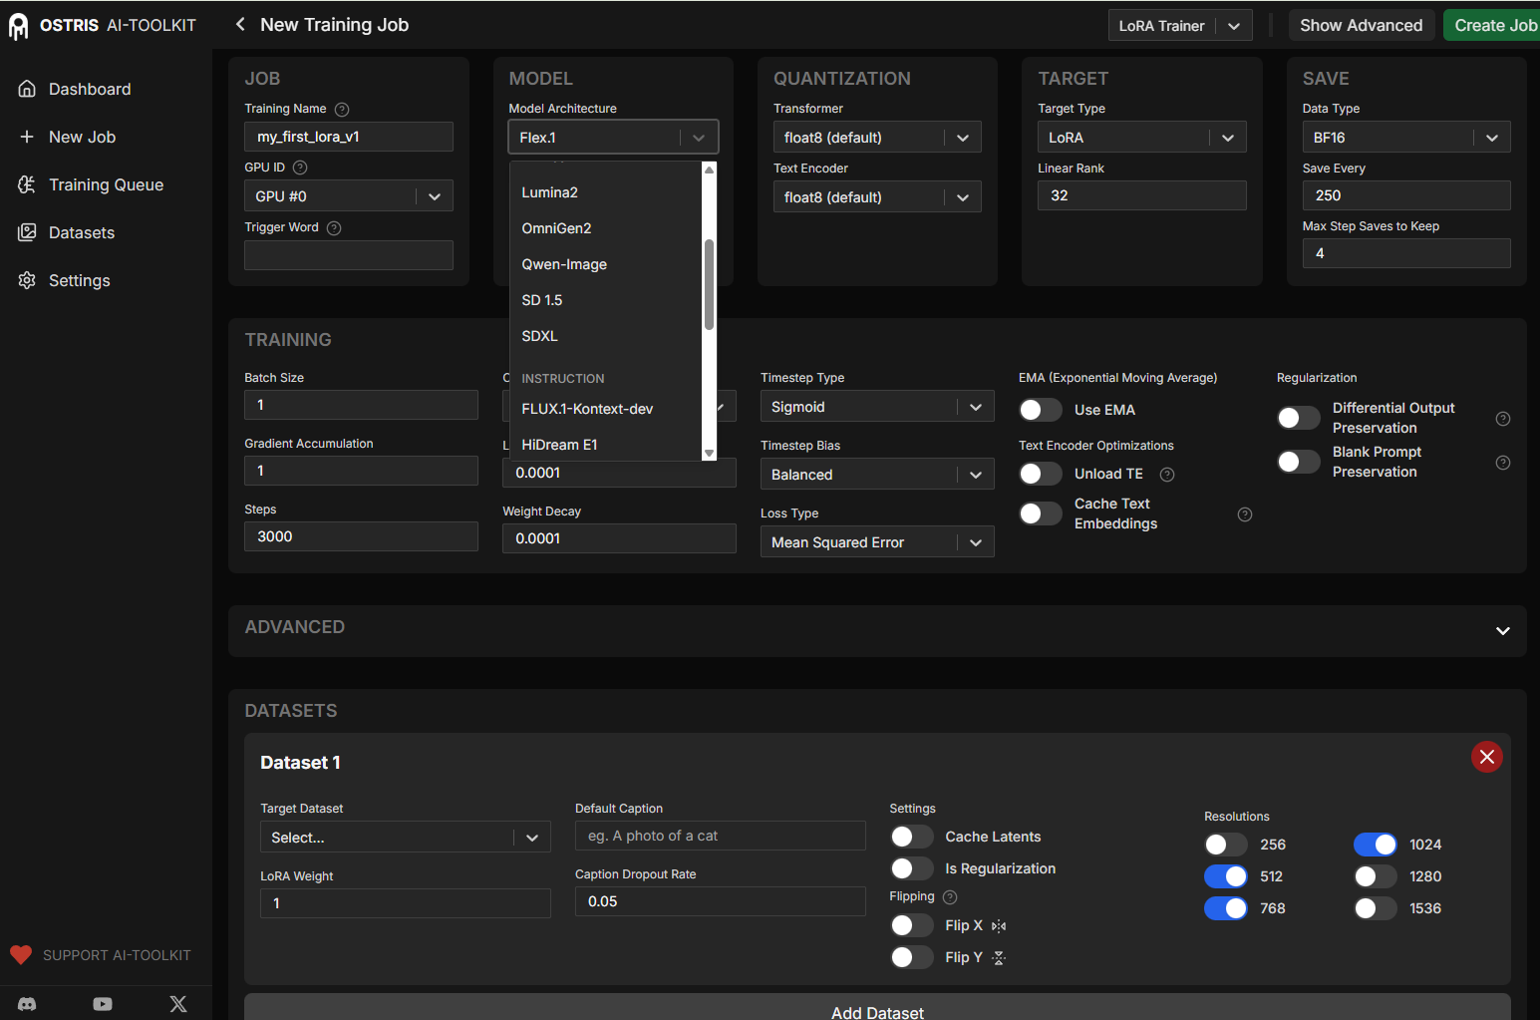The width and height of the screenshot is (1540, 1020).
Task: Click the Ostris AI-Toolkit logo icon
Action: (x=18, y=26)
